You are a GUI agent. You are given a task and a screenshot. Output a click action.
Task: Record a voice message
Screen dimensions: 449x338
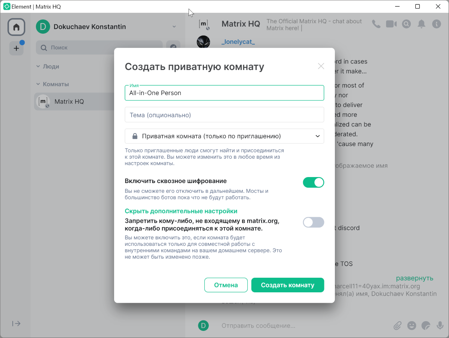pyautogui.click(x=440, y=326)
